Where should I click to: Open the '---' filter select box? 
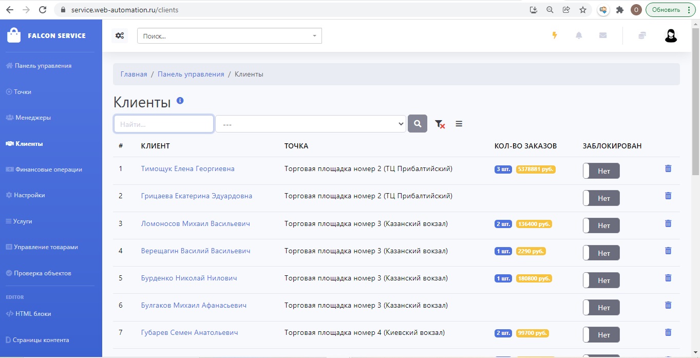[311, 124]
